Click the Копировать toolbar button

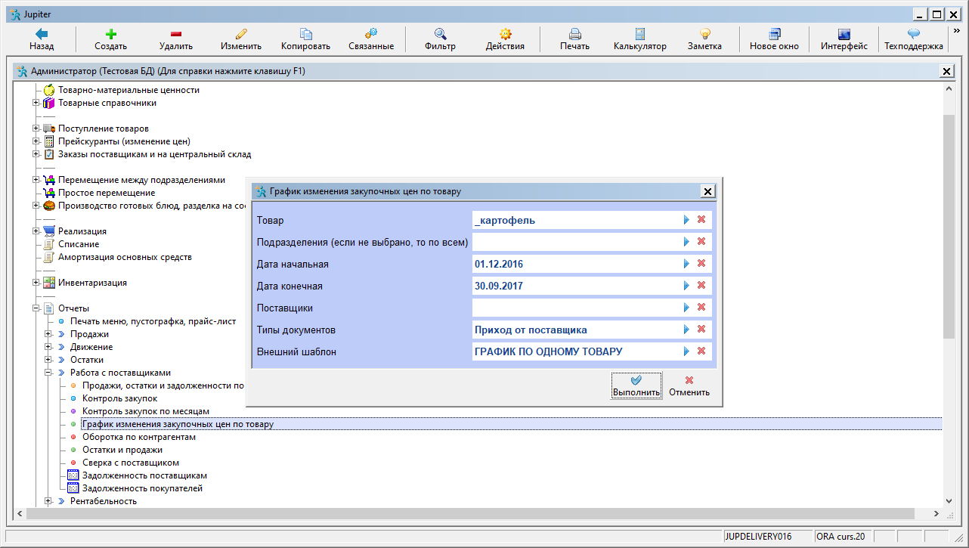[305, 39]
